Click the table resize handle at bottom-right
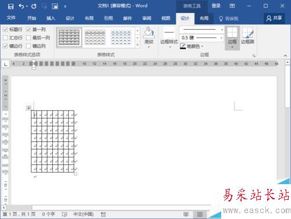 point(76,174)
